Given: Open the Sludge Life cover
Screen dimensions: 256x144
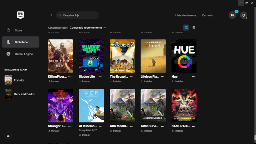Looking at the screenshot, I should pos(91,56).
